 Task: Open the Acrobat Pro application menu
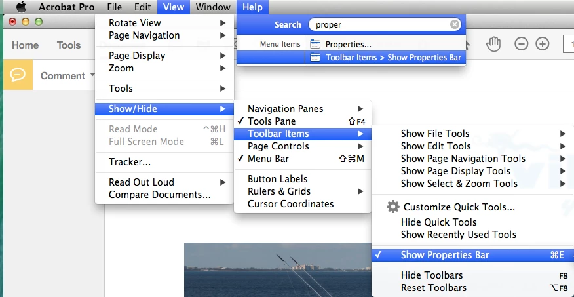pyautogui.click(x=67, y=7)
